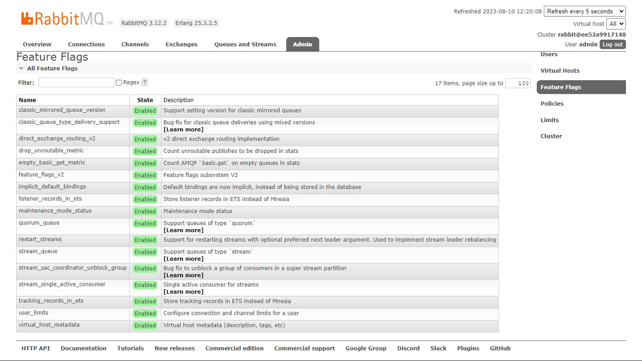Image resolution: width=642 pixels, height=361 pixels.
Task: Open the regex help question mark
Action: (x=144, y=82)
